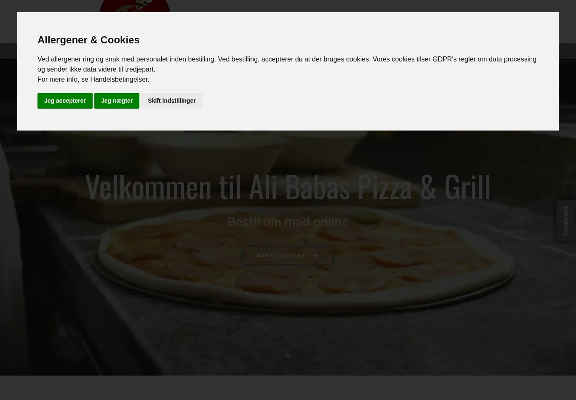The image size is (576, 400).
Task: Open the vertical feedback side tab
Action: pyautogui.click(x=565, y=221)
